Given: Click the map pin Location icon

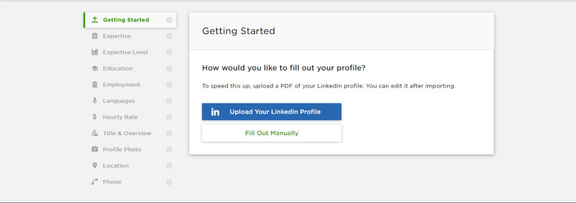Looking at the screenshot, I should [x=94, y=165].
